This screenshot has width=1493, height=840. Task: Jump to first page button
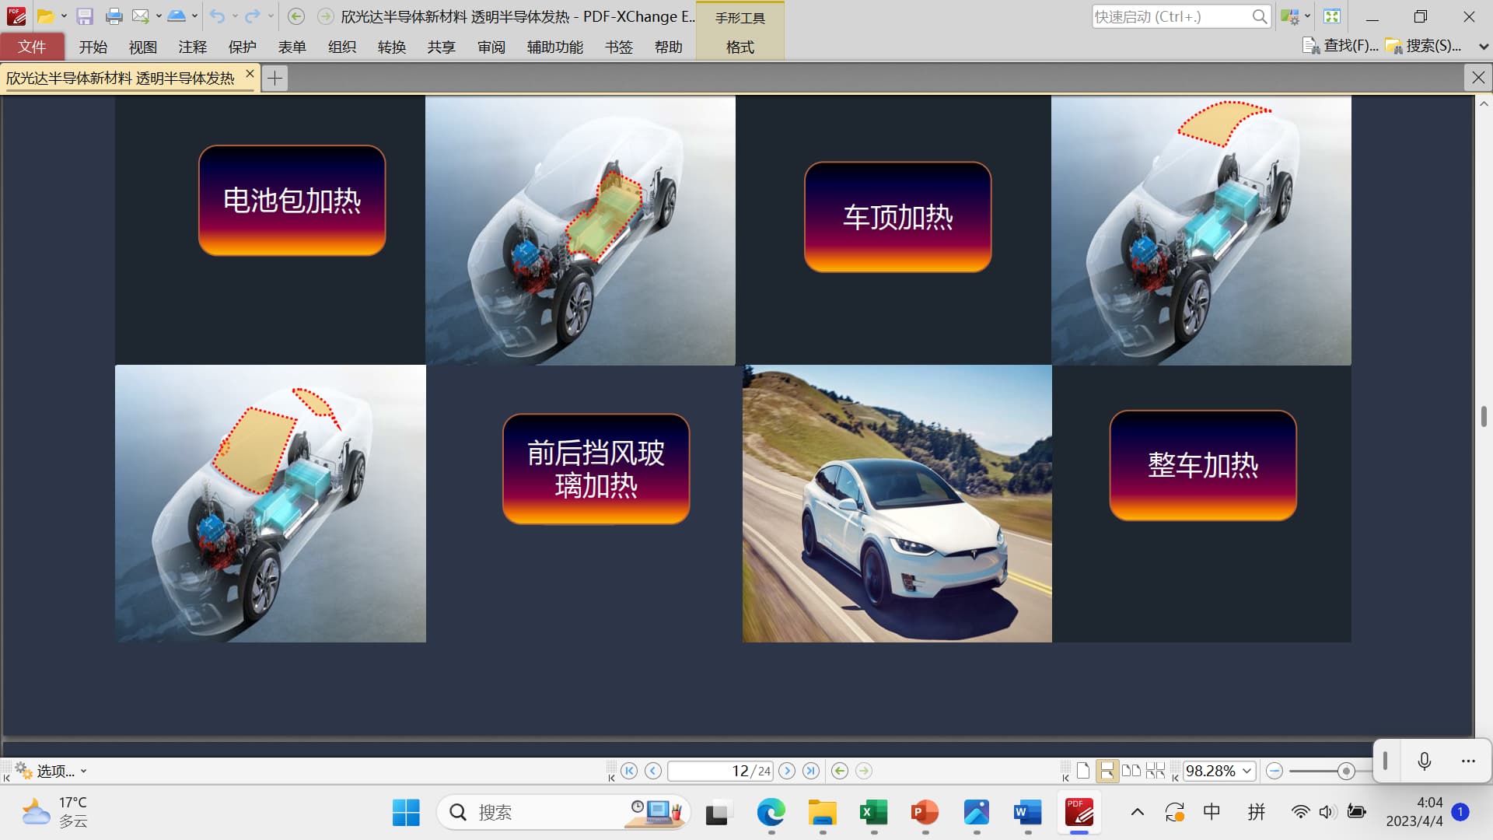[x=629, y=771]
